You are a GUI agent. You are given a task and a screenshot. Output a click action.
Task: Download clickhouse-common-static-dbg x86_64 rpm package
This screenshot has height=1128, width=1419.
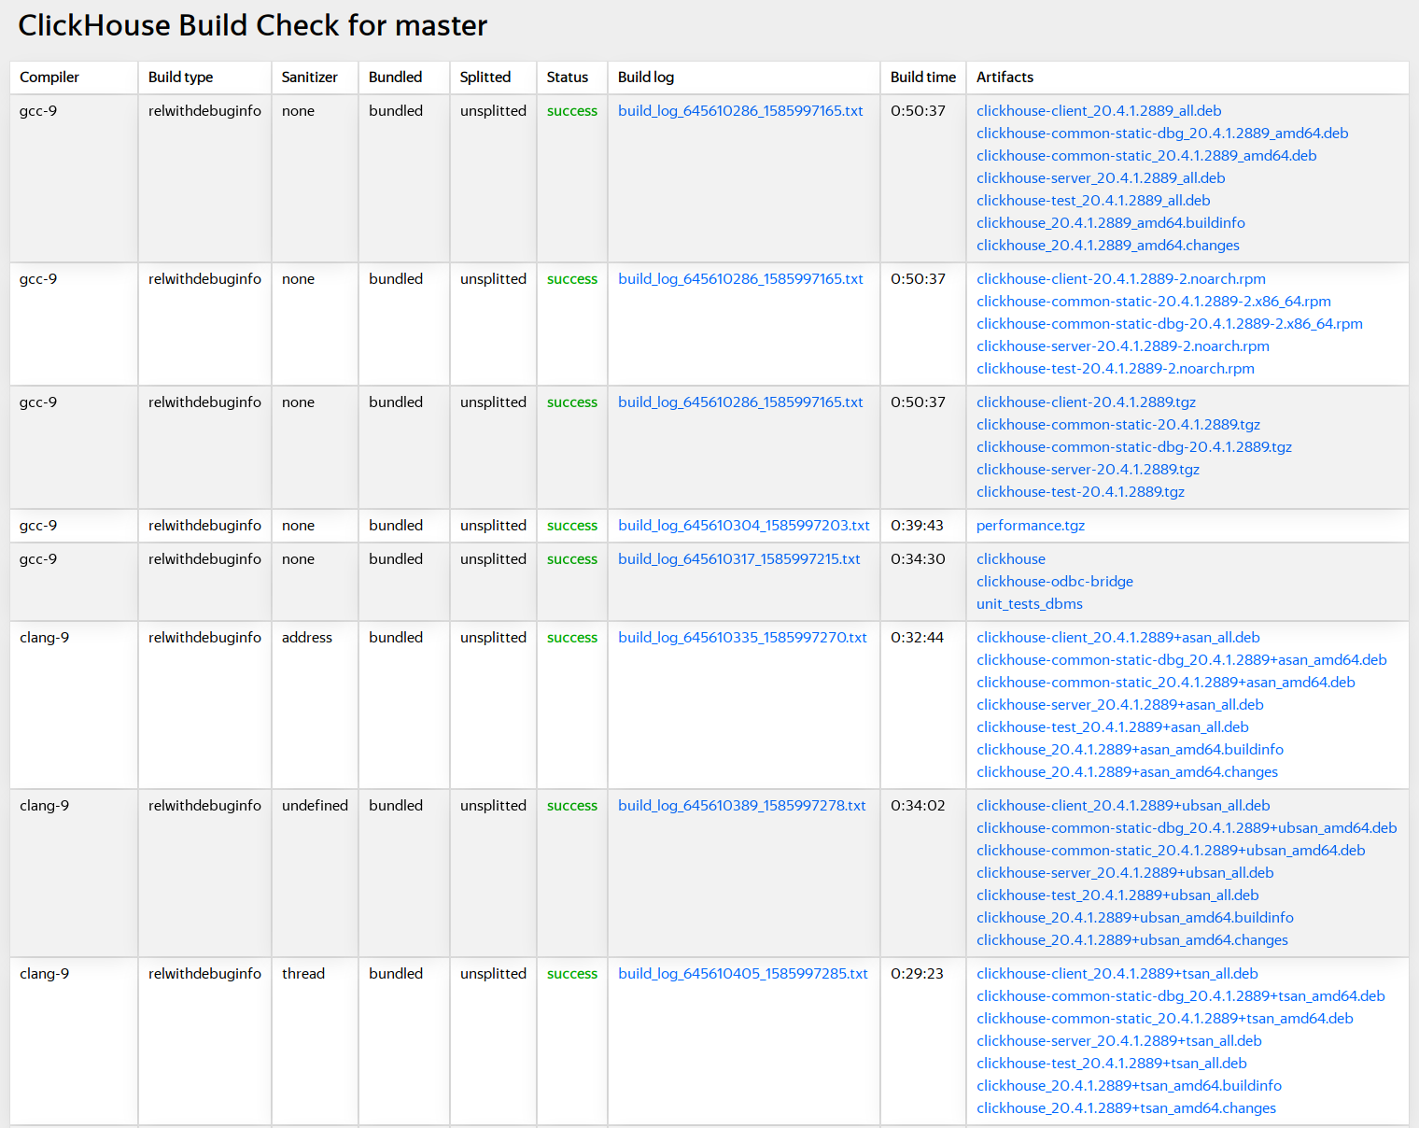1169,324
